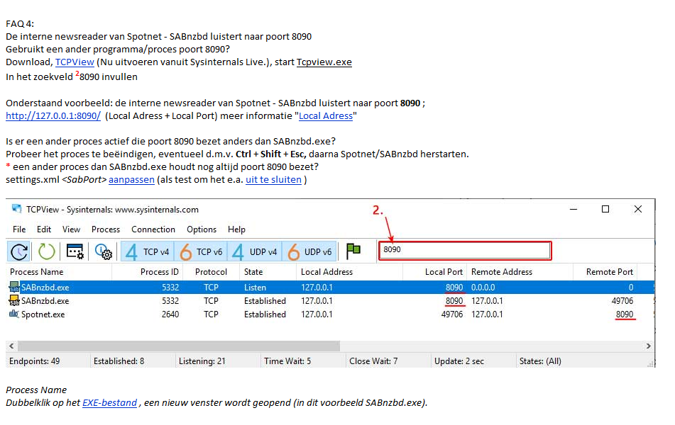This screenshot has height=425, width=675.
Task: Open the TCPView download link
Action: 75,62
